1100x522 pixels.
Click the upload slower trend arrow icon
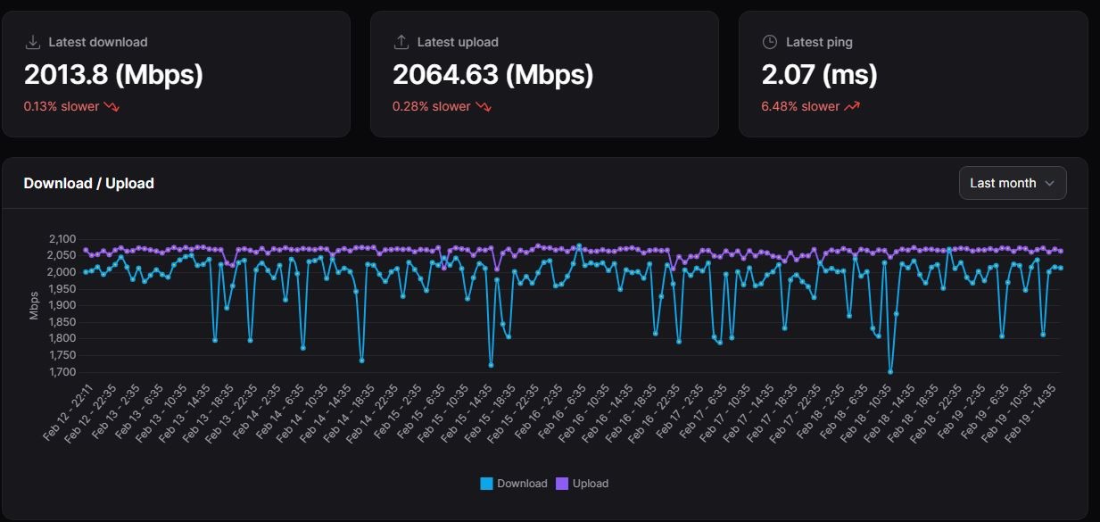[x=483, y=106]
